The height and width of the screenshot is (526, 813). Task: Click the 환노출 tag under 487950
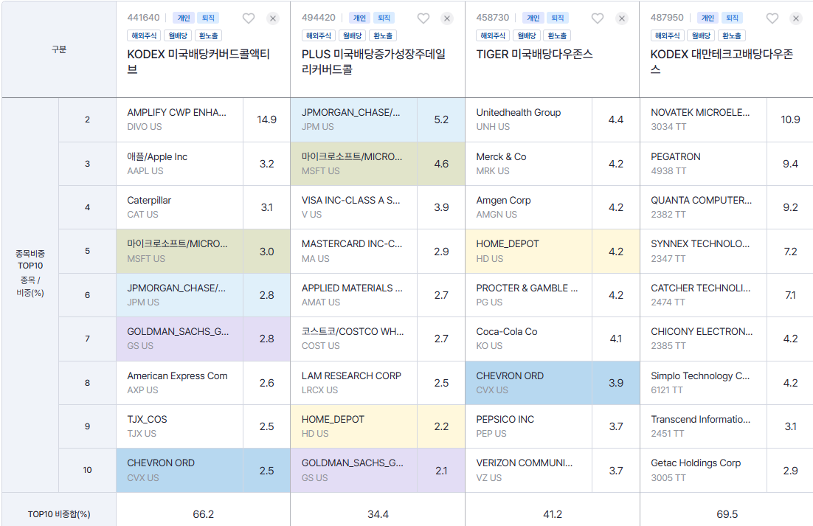point(732,35)
